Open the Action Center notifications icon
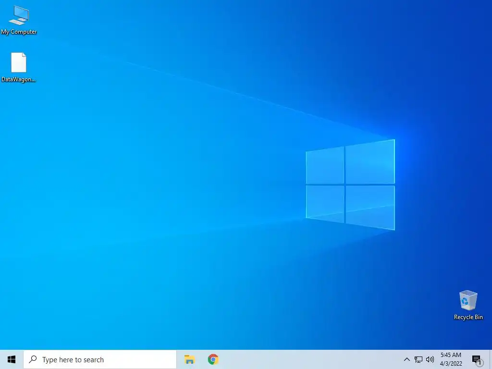The width and height of the screenshot is (492, 369). pos(477,360)
